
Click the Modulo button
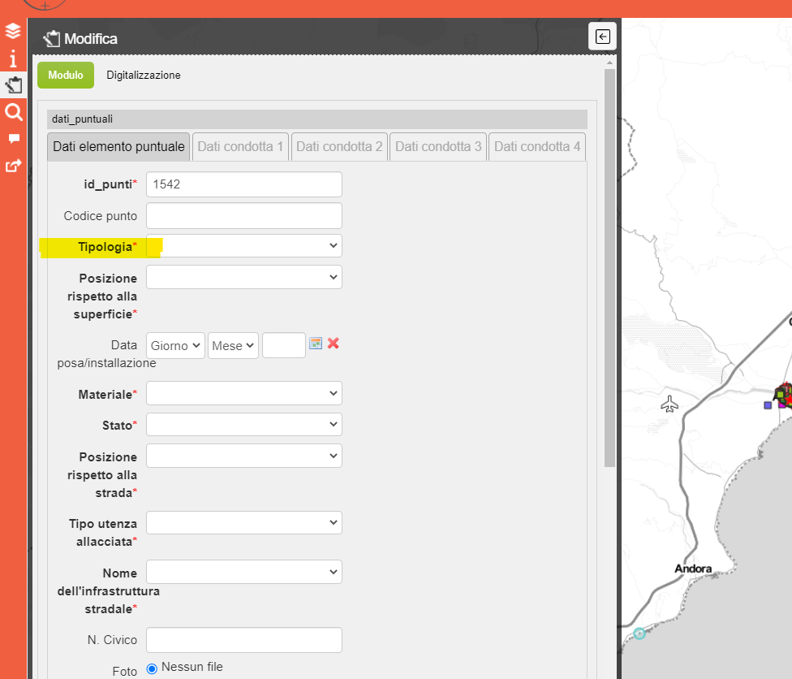[x=64, y=75]
